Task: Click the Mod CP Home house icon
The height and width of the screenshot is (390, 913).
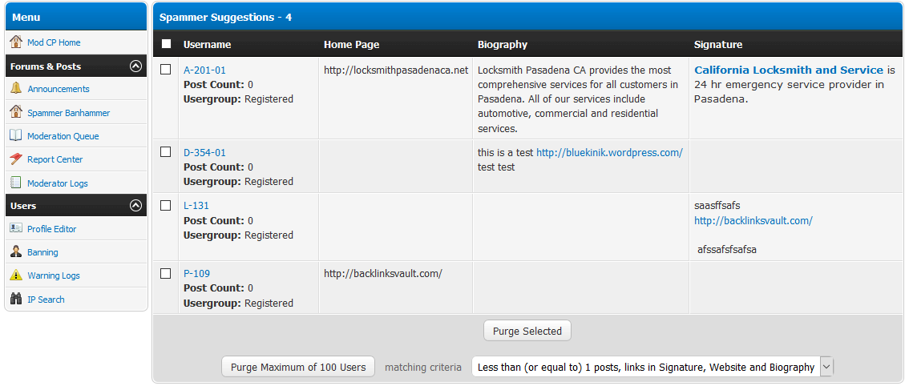Action: point(15,42)
